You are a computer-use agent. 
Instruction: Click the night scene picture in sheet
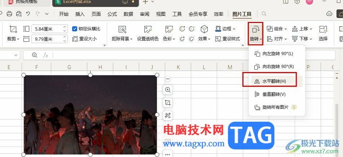click(90, 115)
